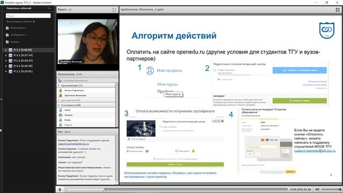Click the Мой профиль user icon on slide
The width and height of the screenshot is (343, 193).
[150, 71]
